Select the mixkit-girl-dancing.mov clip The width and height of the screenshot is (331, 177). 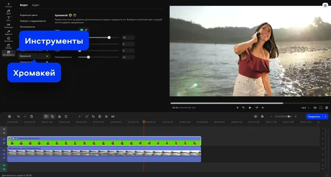pos(104,141)
